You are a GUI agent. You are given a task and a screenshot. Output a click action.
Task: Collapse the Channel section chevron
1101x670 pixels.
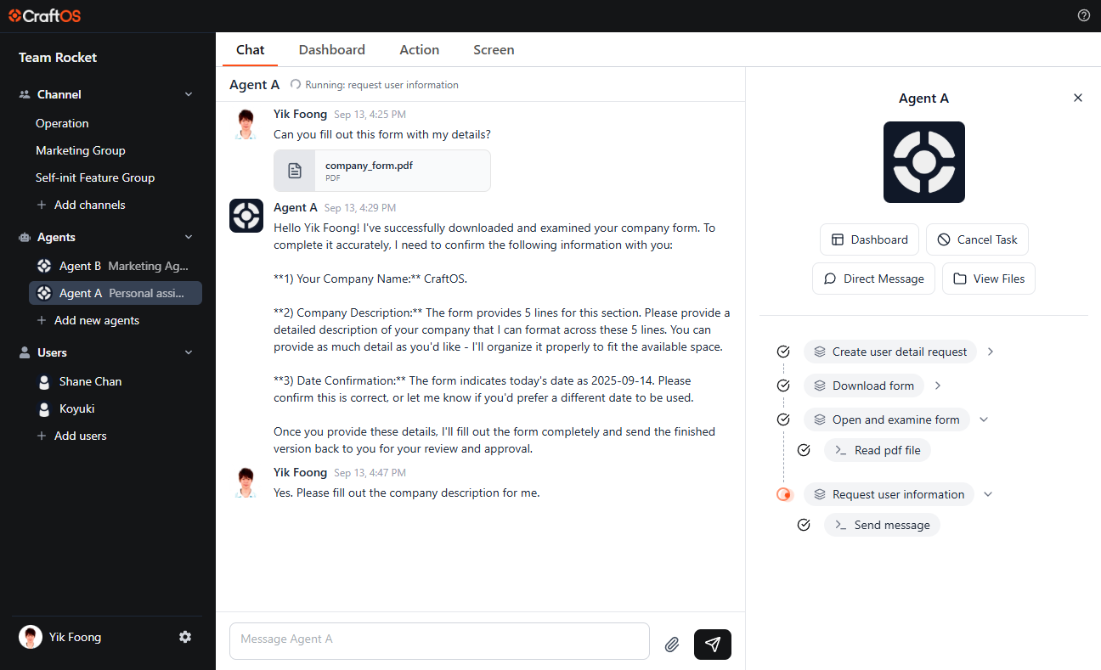coord(189,94)
